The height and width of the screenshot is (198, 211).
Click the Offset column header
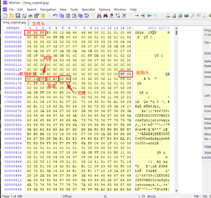13,28
